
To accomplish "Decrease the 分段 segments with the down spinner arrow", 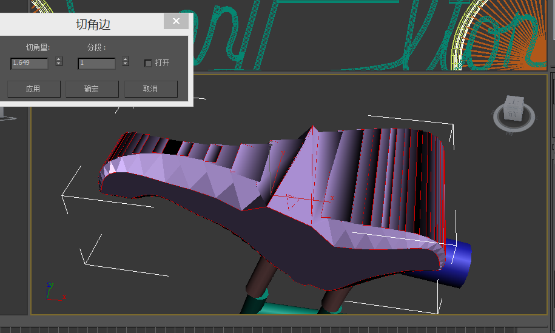I will [x=126, y=64].
